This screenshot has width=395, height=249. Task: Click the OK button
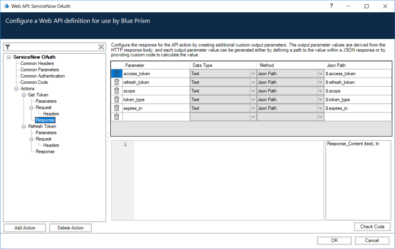click(x=334, y=240)
